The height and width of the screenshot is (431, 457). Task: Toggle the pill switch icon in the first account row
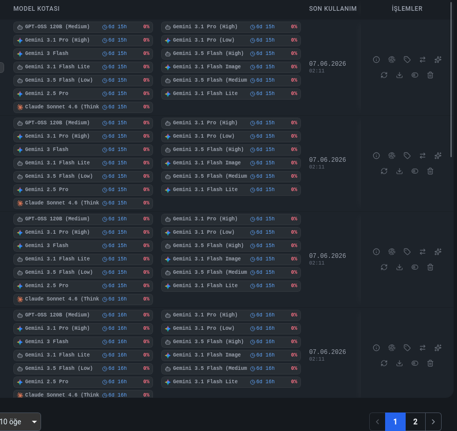(x=415, y=75)
